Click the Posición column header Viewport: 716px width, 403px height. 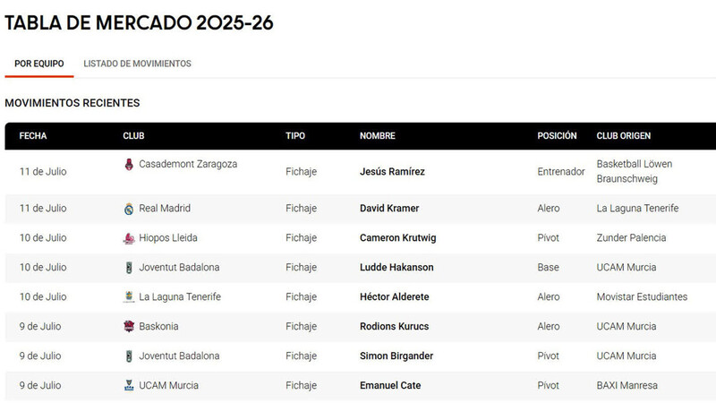pyautogui.click(x=557, y=136)
